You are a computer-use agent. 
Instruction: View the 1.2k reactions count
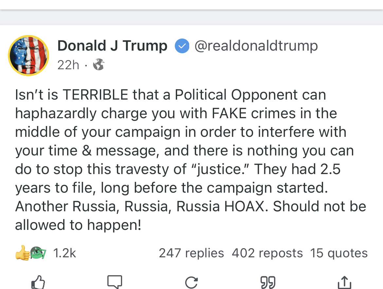64,253
